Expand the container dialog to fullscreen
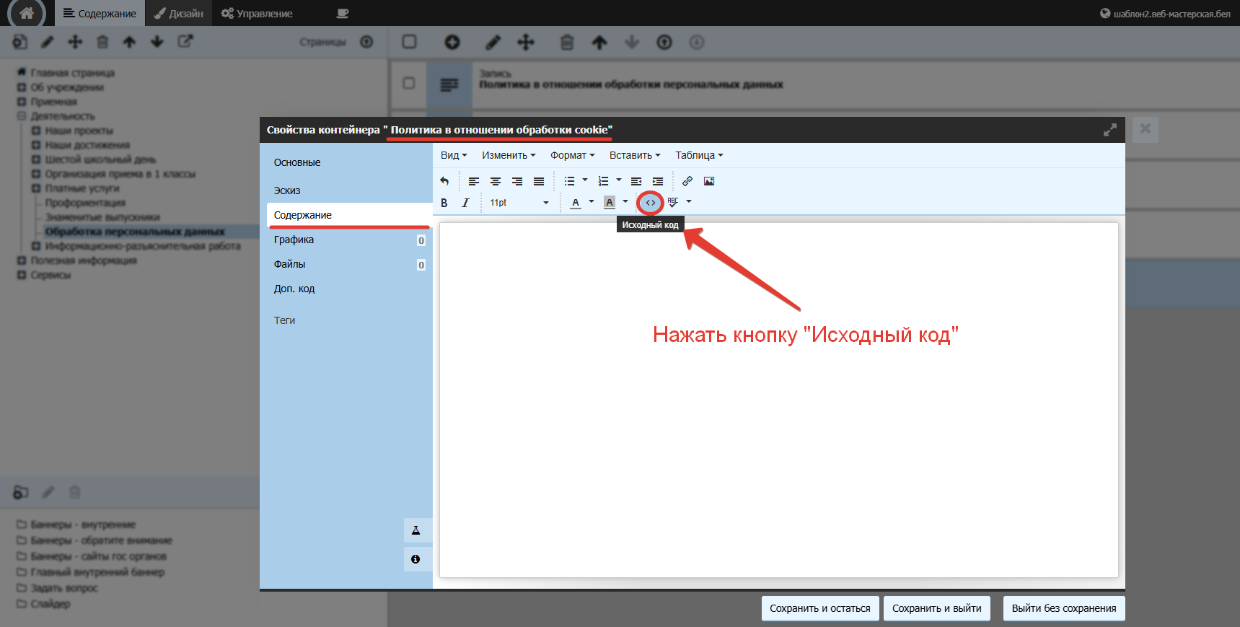The height and width of the screenshot is (627, 1240). (1109, 130)
